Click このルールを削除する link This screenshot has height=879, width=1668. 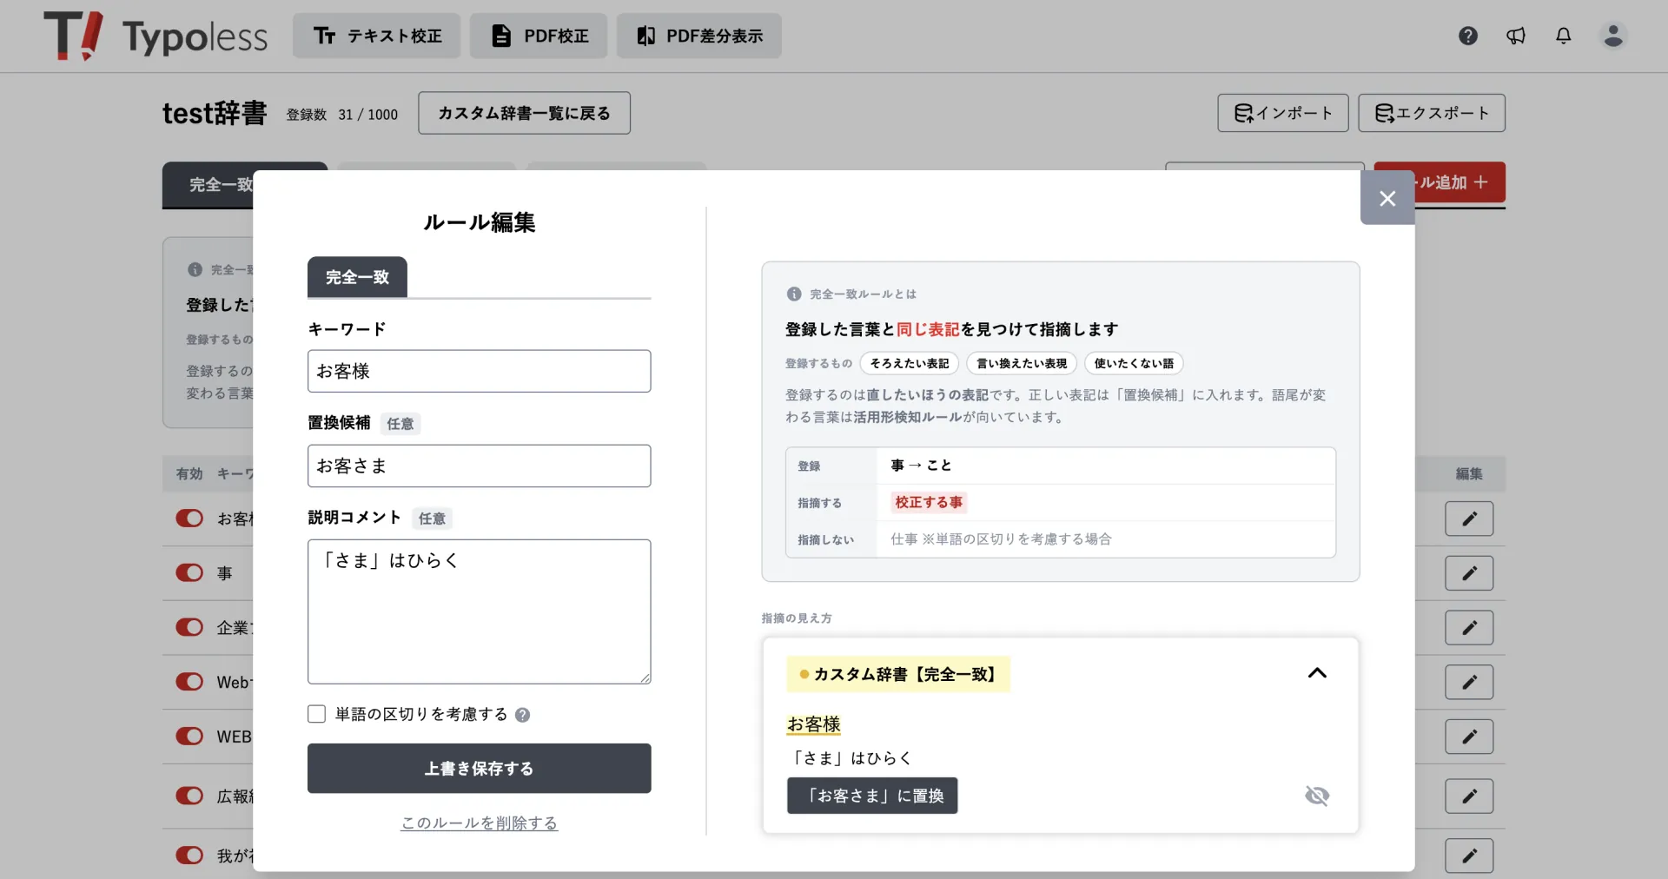point(480,823)
